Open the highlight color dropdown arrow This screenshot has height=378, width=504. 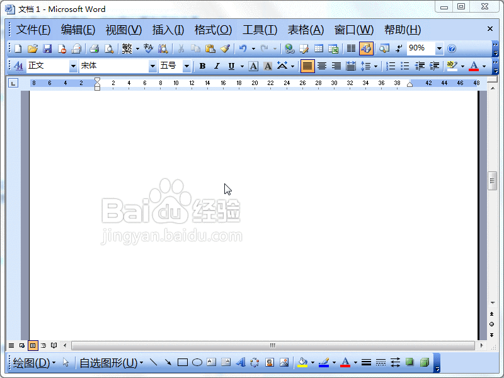[x=462, y=66]
